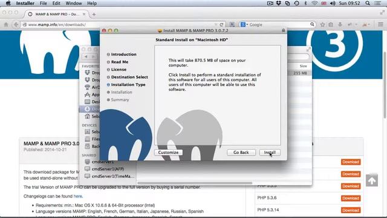This screenshot has width=387, height=218.
Task: Click the Bluetooth menu bar icon
Action: tap(305, 3)
